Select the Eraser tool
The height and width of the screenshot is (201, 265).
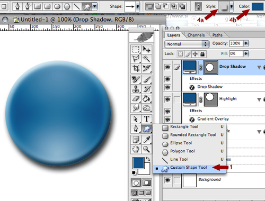click(x=136, y=99)
